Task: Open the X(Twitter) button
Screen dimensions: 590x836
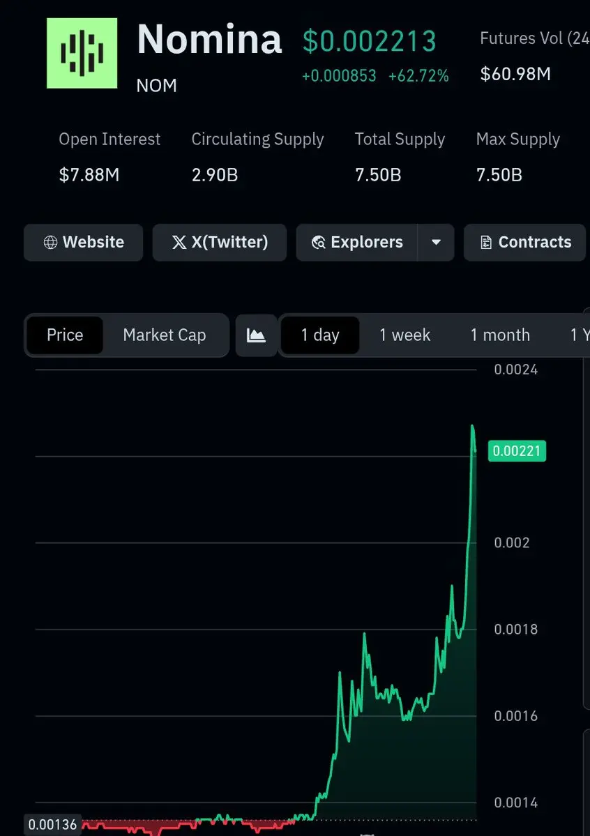Action: point(219,243)
